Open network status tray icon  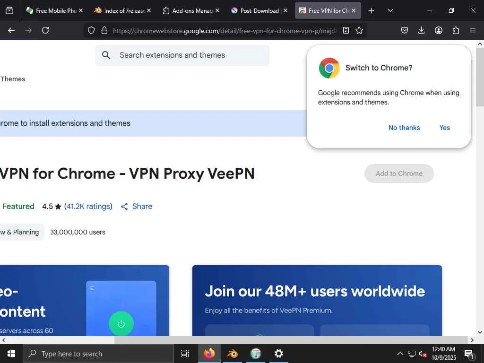412,354
